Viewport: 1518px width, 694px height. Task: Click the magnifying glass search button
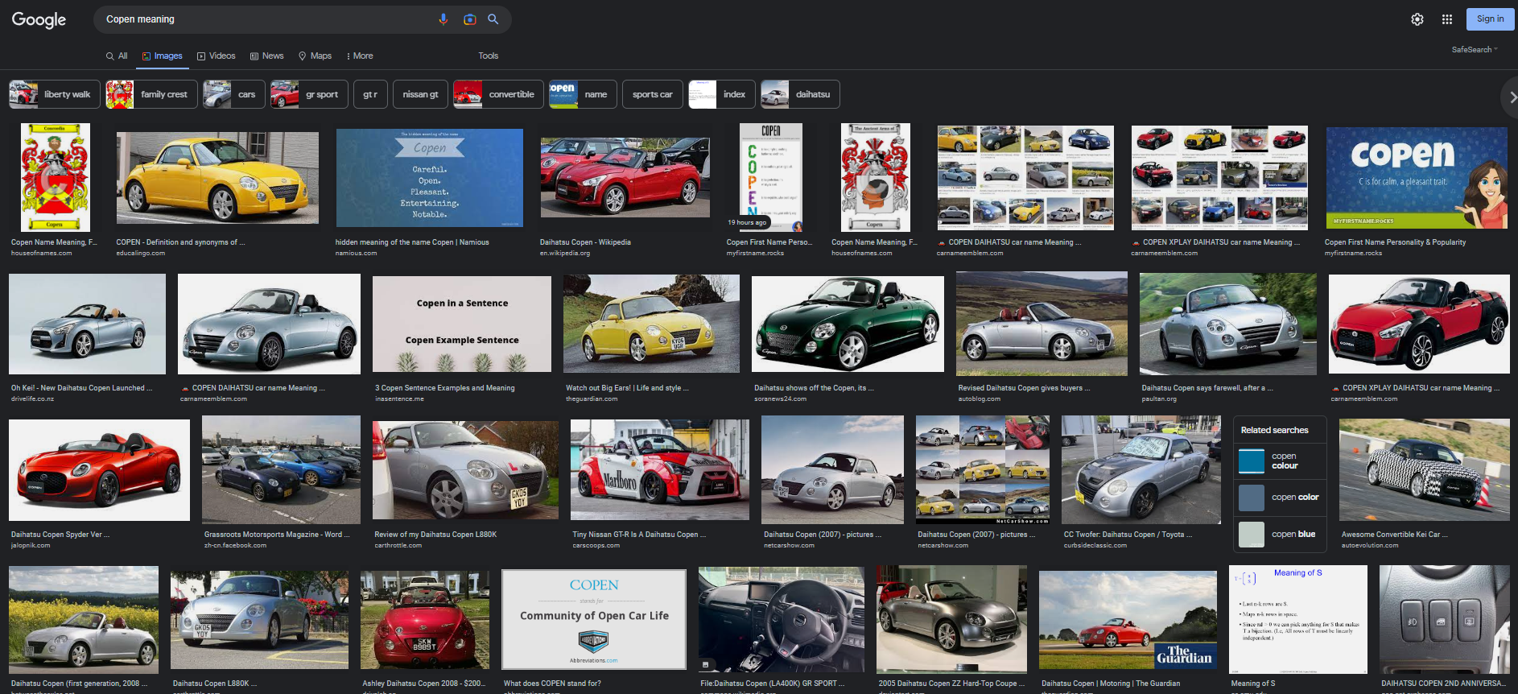click(x=493, y=19)
